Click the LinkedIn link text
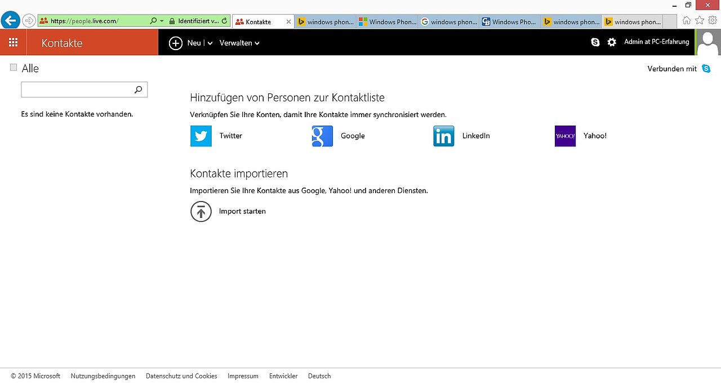The width and height of the screenshot is (721, 384). pos(476,136)
